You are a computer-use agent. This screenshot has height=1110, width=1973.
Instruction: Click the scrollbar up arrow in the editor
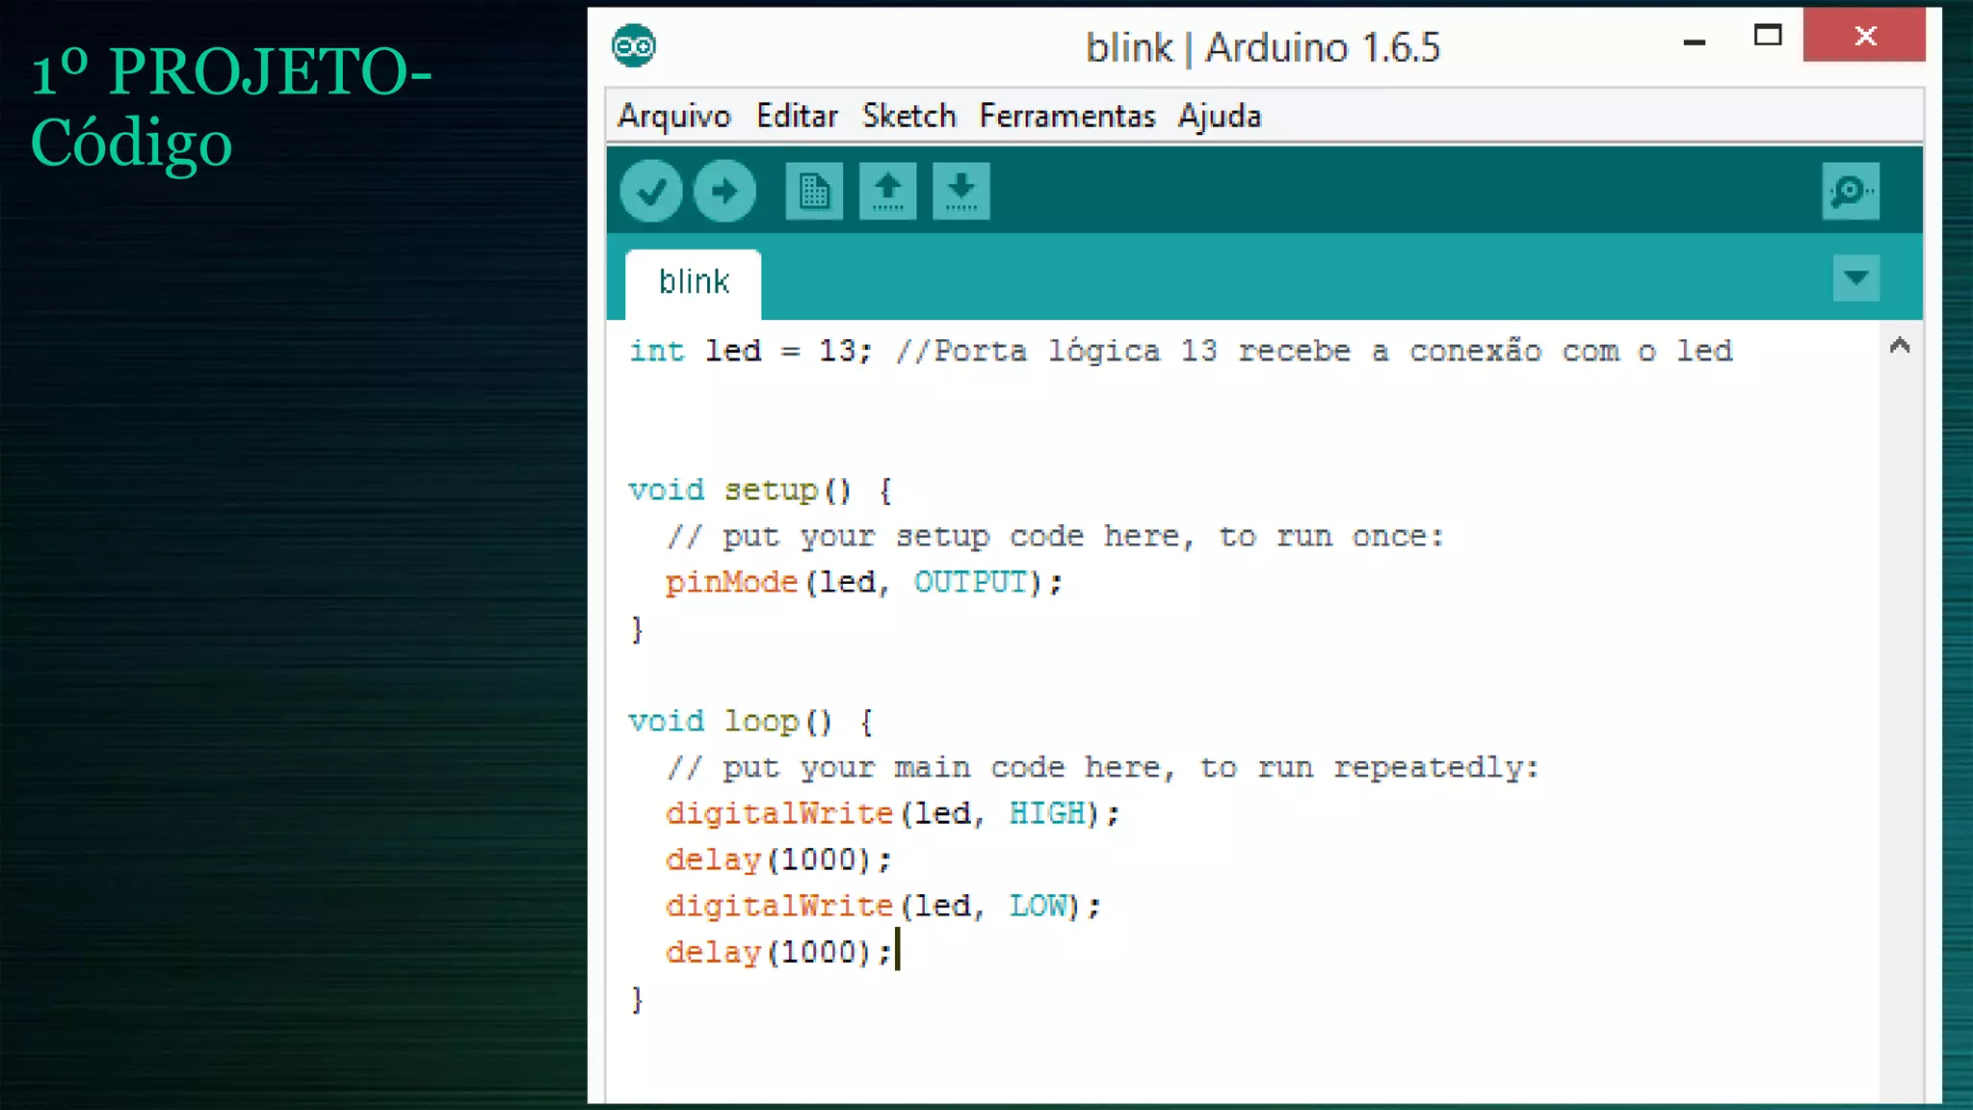coord(1900,346)
